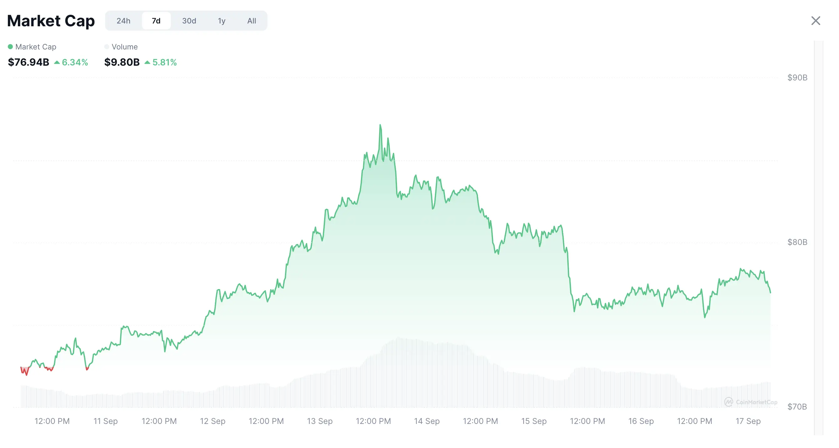Image resolution: width=839 pixels, height=448 pixels.
Task: Select the 1y tab
Action: (x=221, y=21)
